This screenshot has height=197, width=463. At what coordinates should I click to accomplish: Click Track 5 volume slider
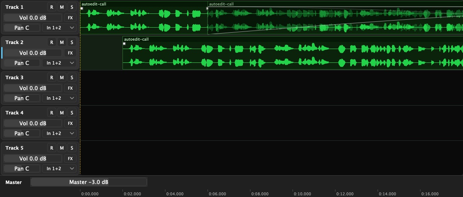[x=33, y=159]
